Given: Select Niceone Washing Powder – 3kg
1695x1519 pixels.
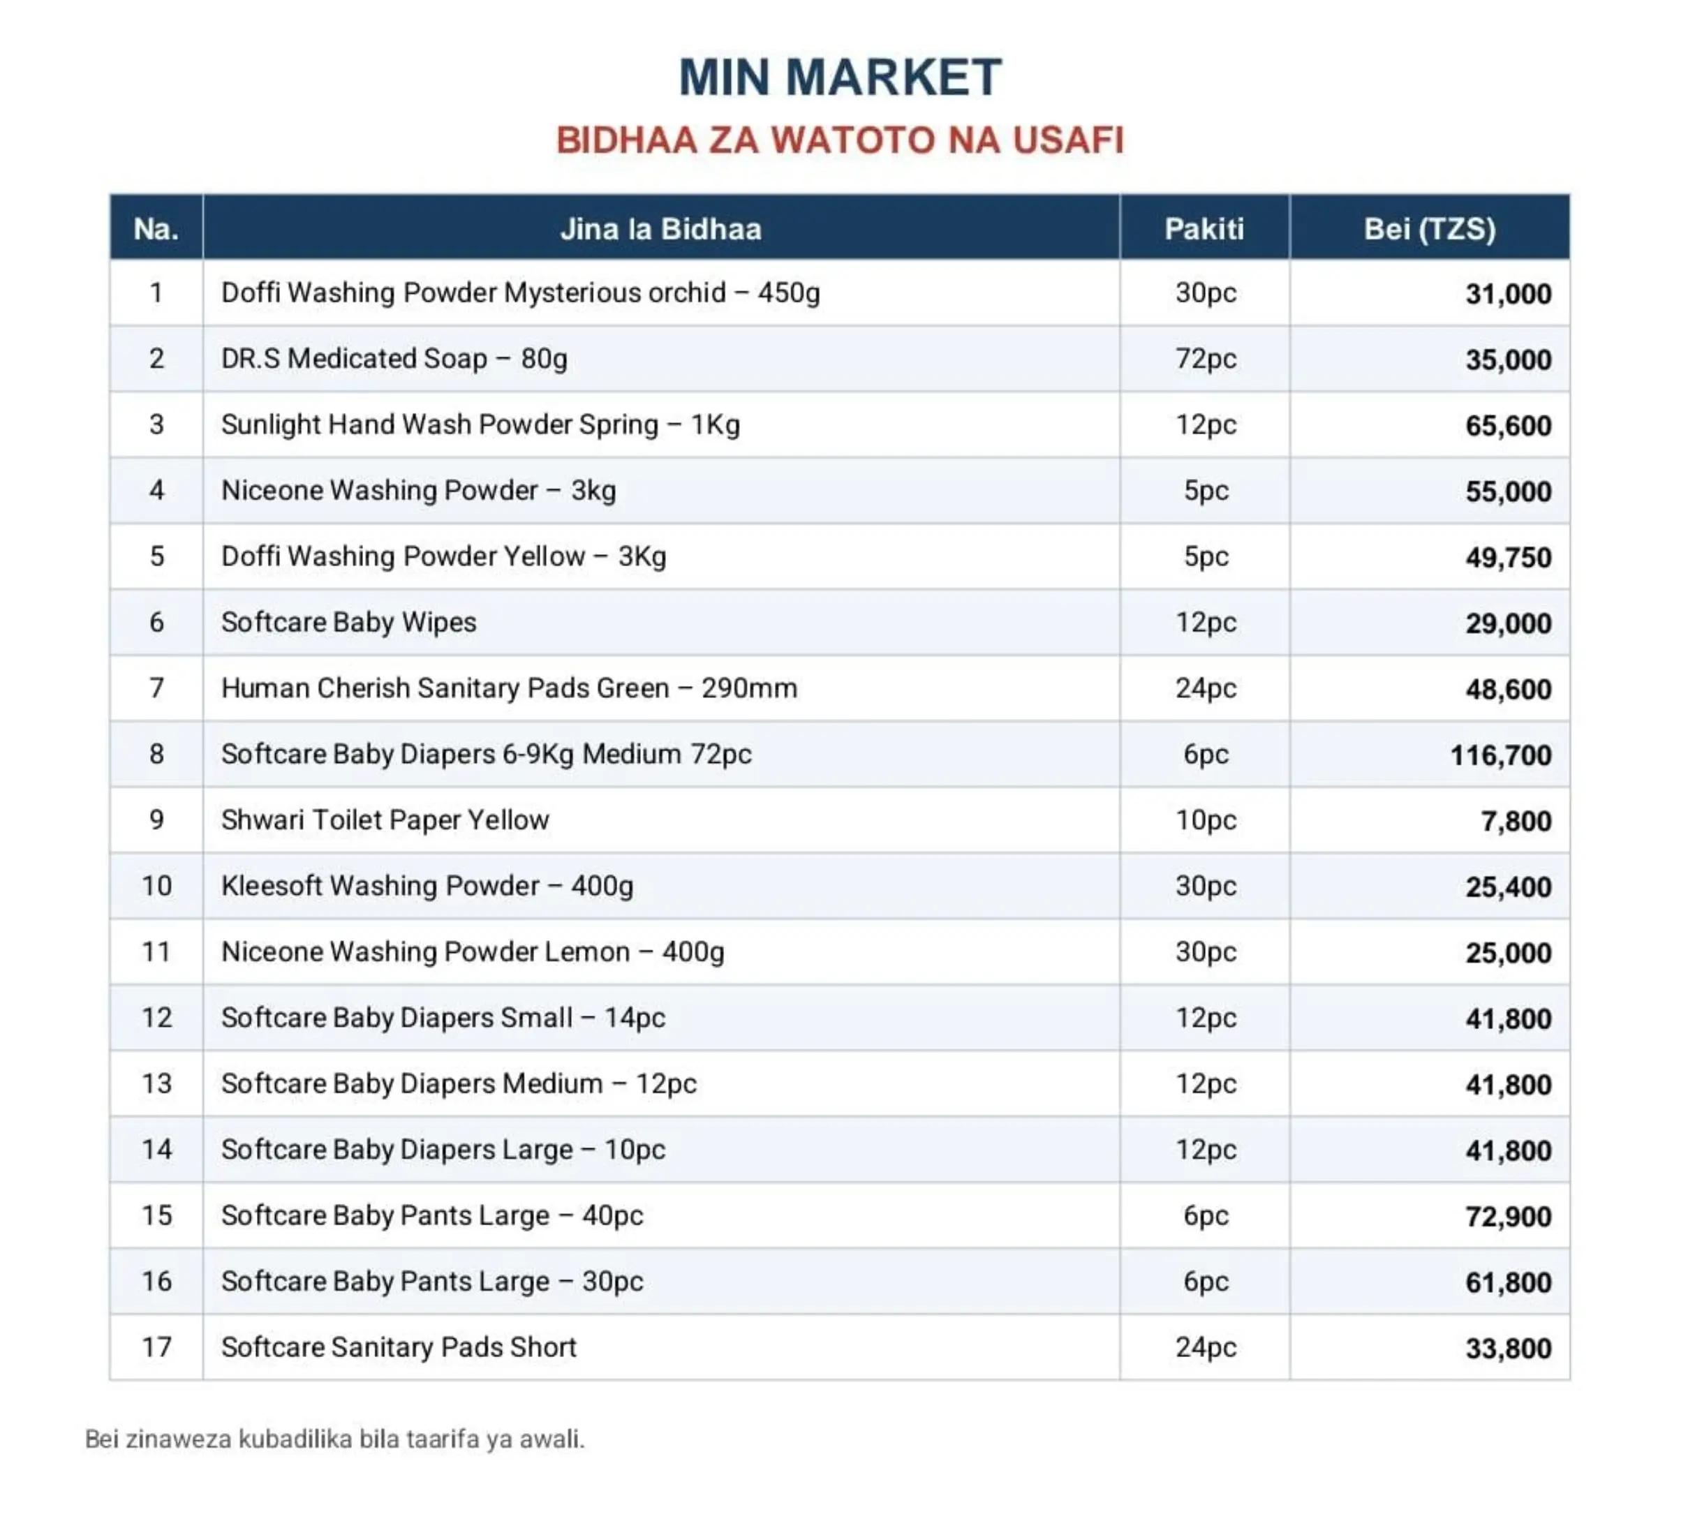Looking at the screenshot, I should (x=418, y=491).
